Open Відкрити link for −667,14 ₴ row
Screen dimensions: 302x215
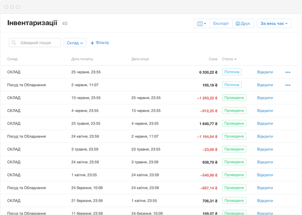tap(265, 188)
